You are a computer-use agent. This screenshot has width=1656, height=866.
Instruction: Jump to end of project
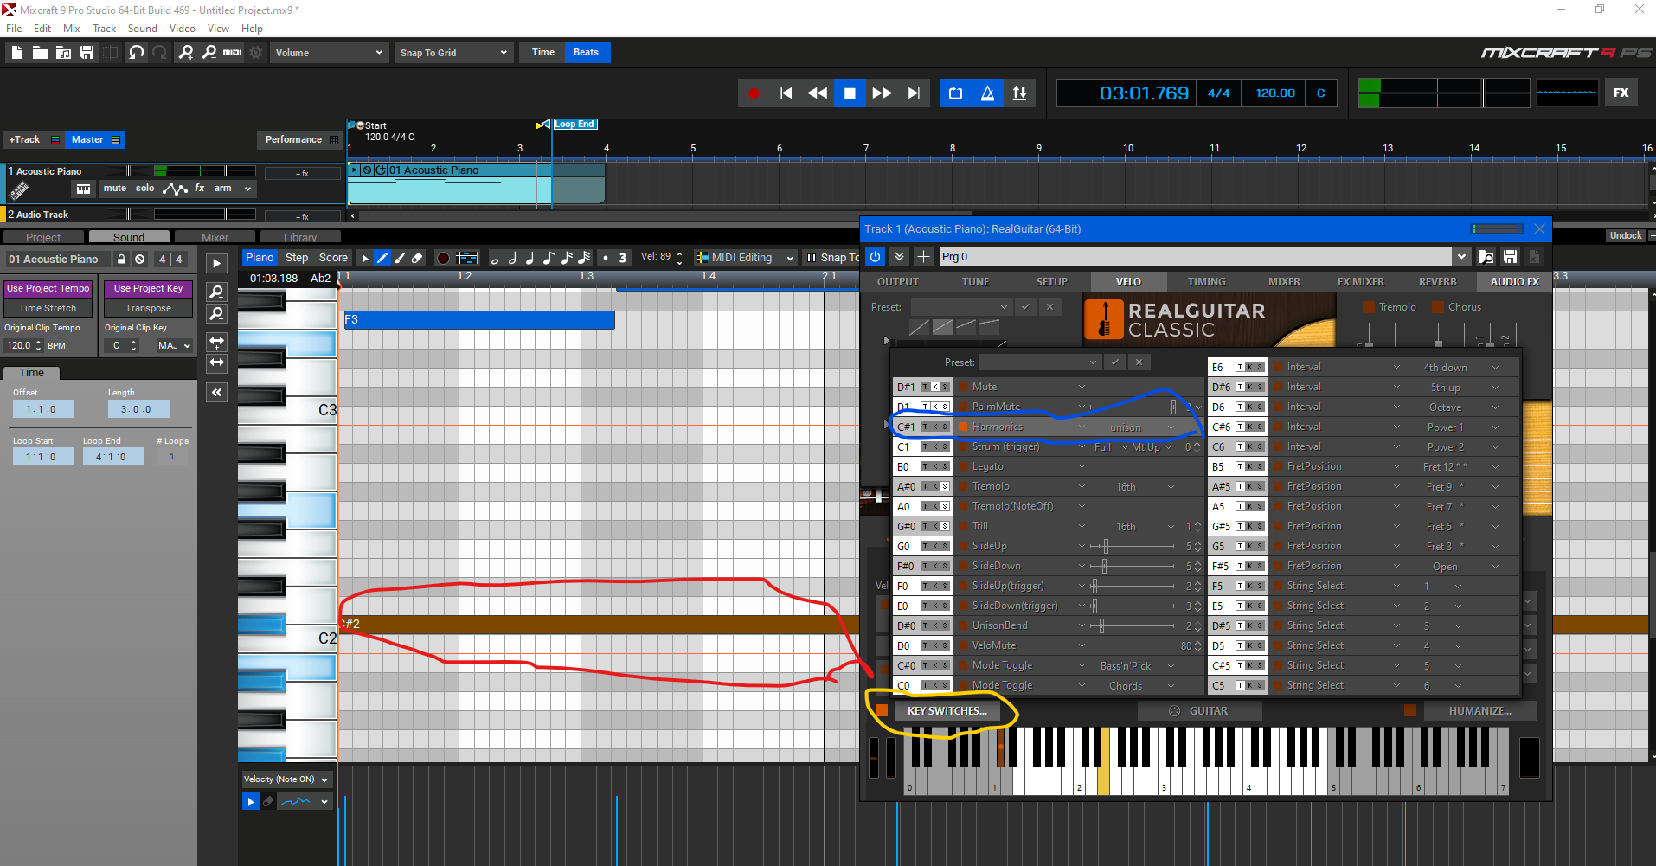click(x=914, y=93)
